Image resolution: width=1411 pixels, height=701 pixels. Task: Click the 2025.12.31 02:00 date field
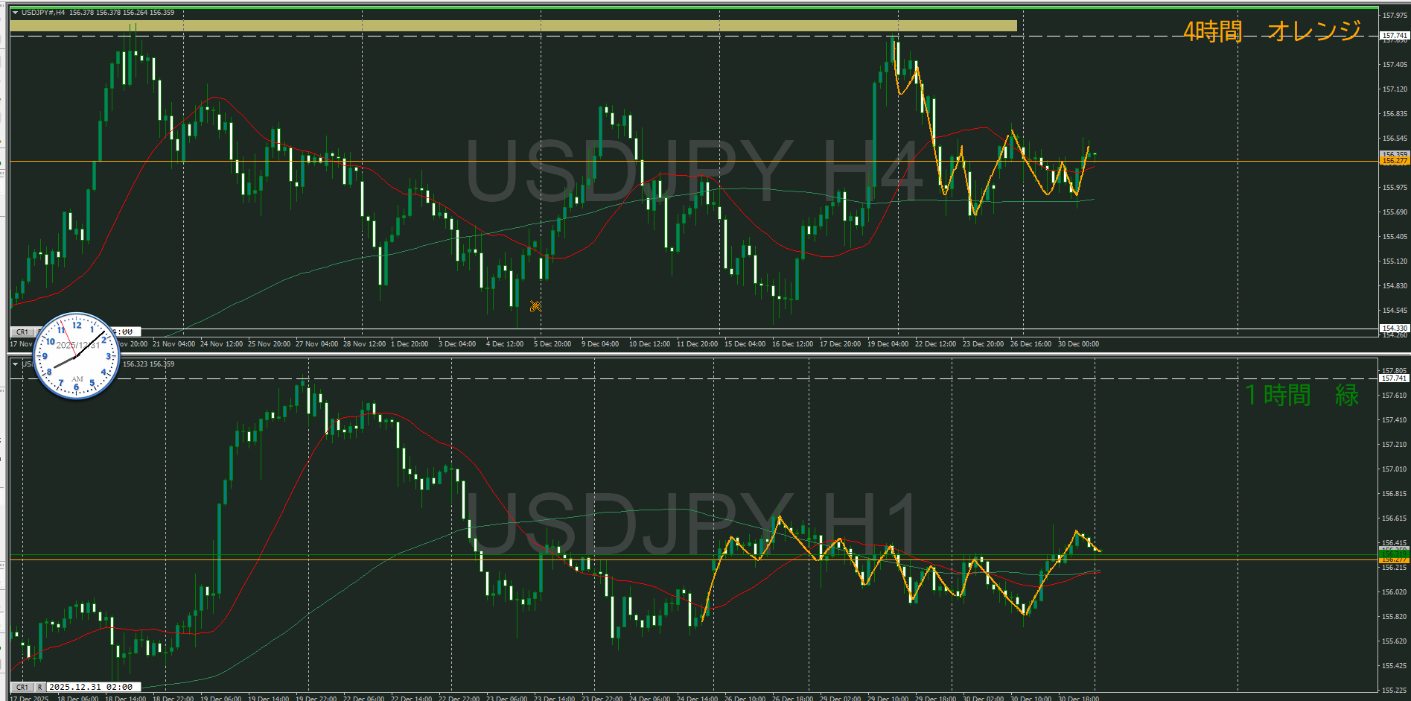click(90, 687)
